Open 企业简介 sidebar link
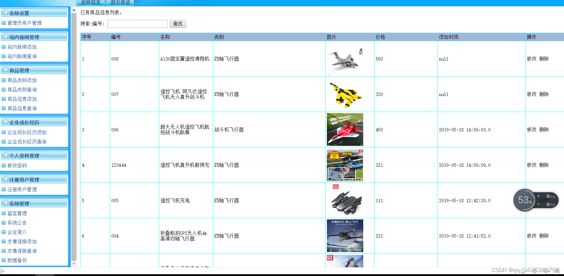 (x=17, y=232)
